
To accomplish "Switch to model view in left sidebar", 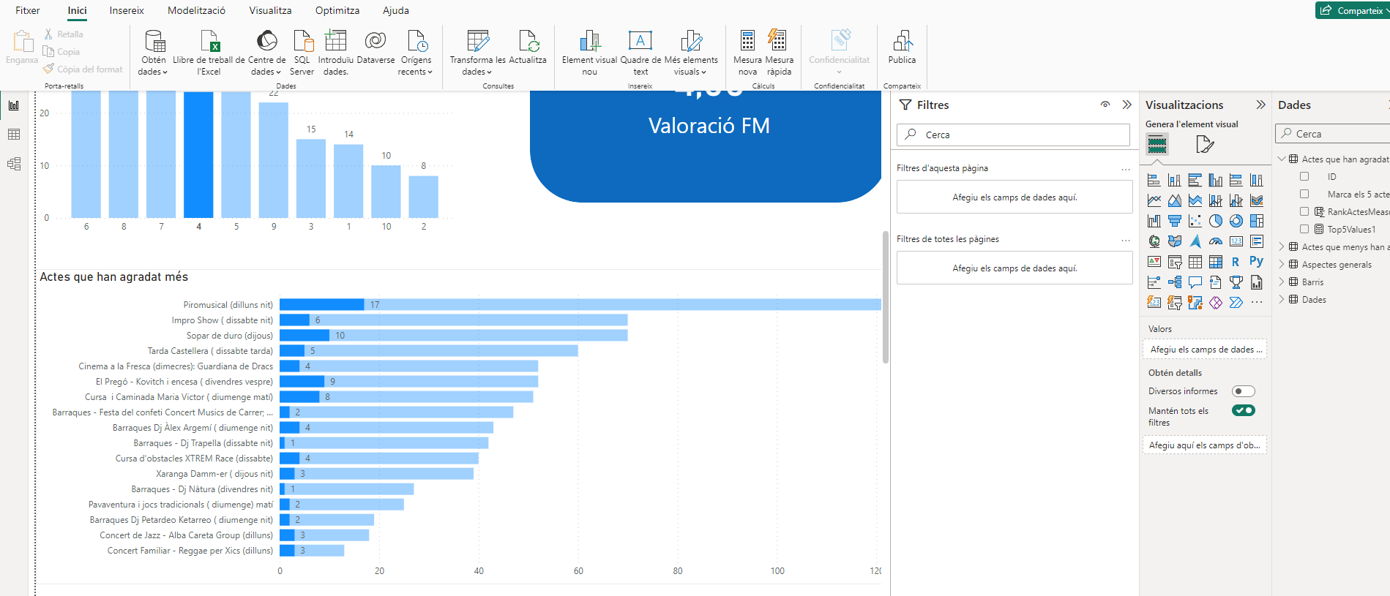I will pyautogui.click(x=14, y=164).
